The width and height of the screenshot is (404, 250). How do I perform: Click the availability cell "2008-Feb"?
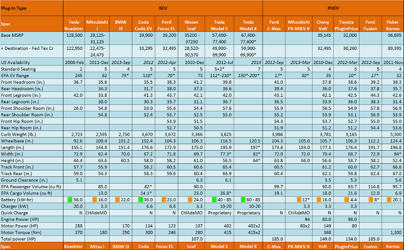click(74, 62)
